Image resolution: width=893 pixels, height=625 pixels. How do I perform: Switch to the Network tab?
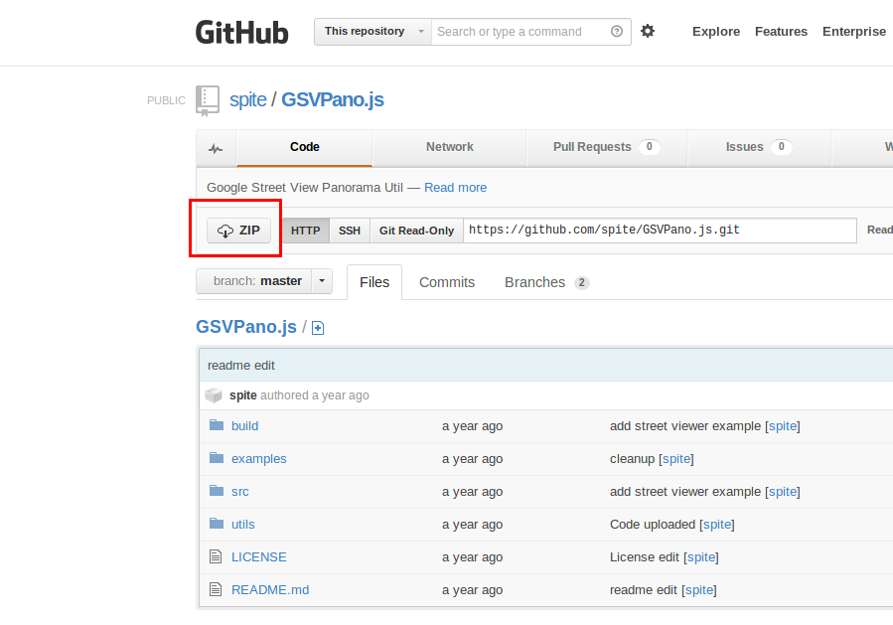click(x=449, y=148)
